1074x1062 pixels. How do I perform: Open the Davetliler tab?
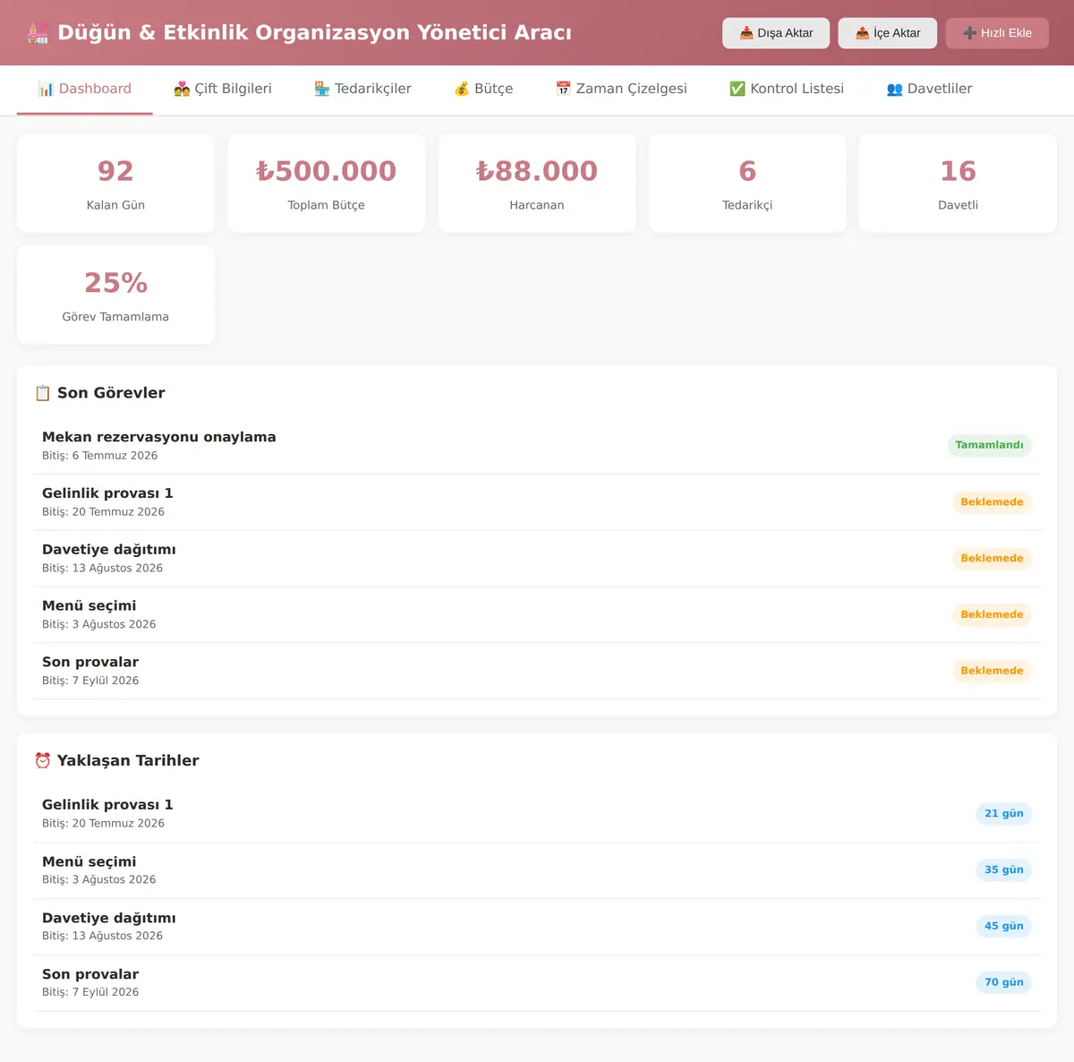(929, 89)
